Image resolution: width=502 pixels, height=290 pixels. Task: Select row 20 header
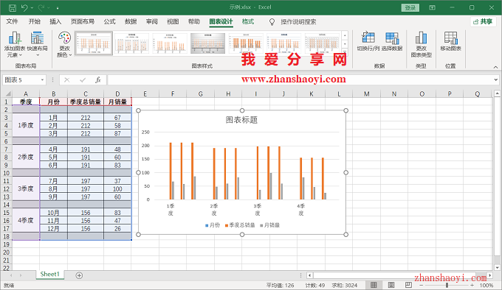pyautogui.click(x=6, y=252)
